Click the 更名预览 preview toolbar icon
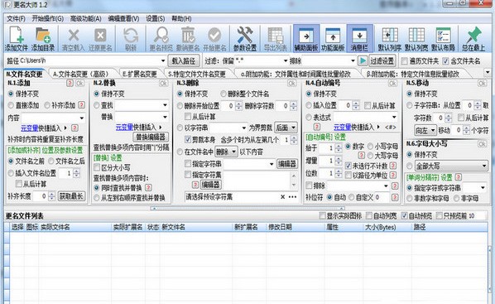Screen dimensions: 495x304 161,39
